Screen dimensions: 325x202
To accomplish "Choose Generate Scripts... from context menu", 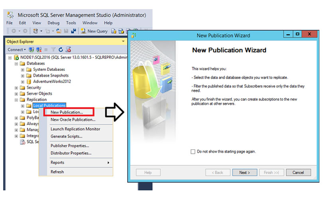I will pyautogui.click(x=67, y=136).
